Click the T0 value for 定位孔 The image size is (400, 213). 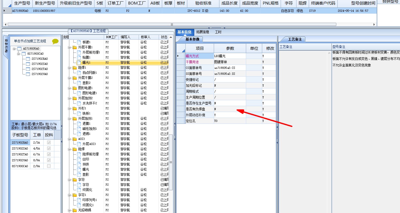coord(230,121)
